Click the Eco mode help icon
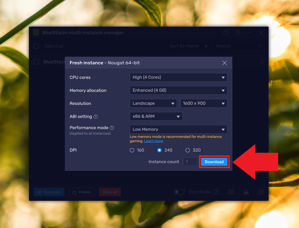The height and width of the screenshot is (228, 299). (216, 192)
